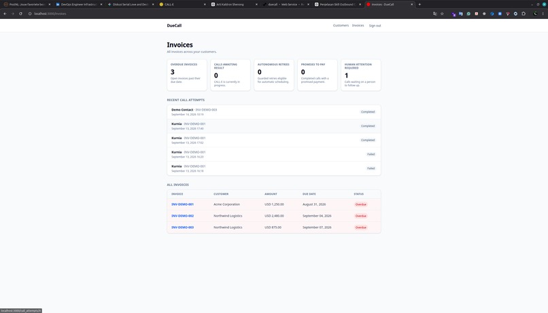Viewport: 548px width, 313px height.
Task: Click the Overdue badge for INV-DEMO-003
Action: [360, 227]
